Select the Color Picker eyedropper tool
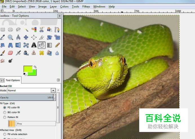 tap(3, 37)
